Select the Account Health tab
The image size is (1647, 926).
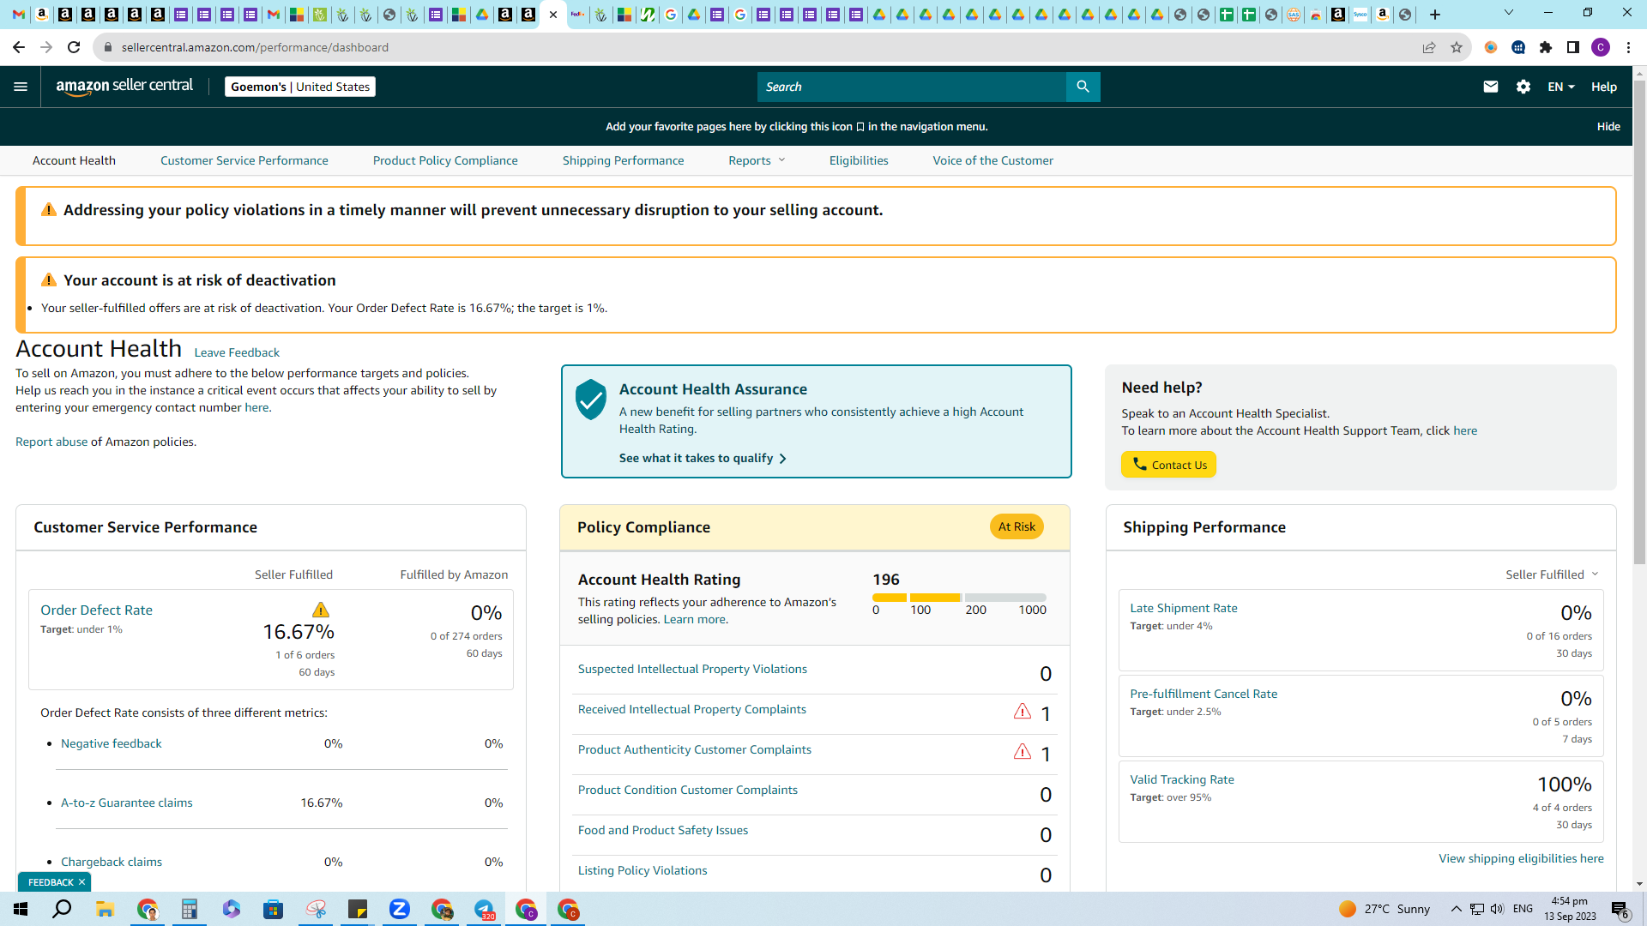[x=74, y=160]
